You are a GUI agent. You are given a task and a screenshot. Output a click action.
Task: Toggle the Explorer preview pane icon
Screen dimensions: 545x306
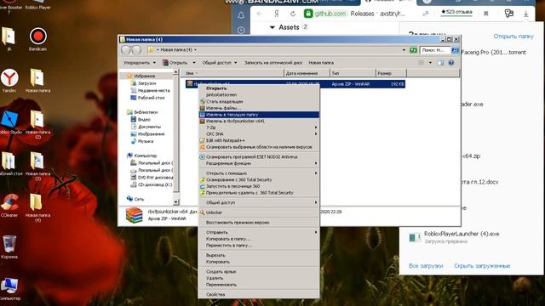[440, 63]
